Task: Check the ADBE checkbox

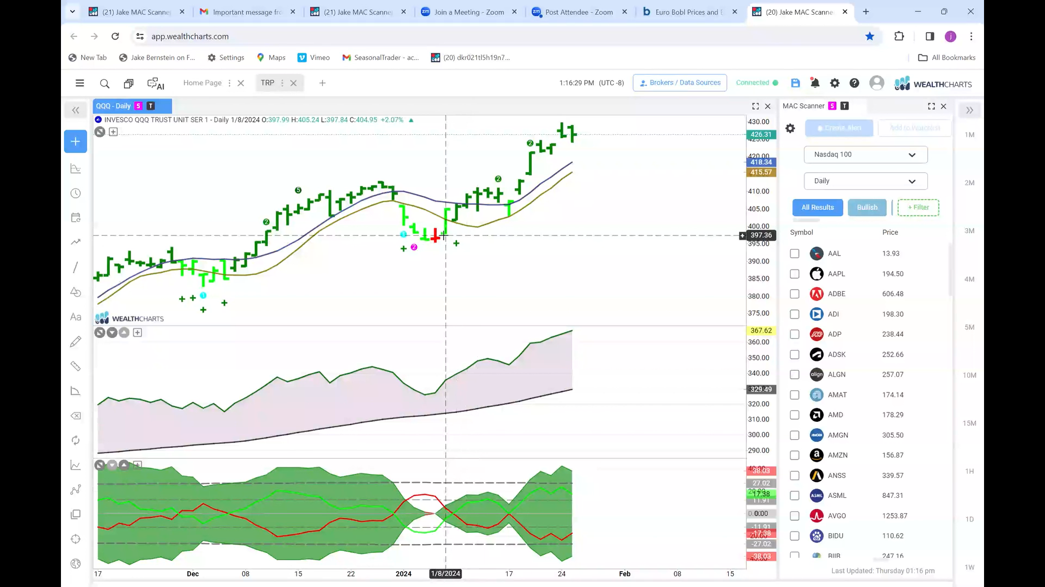Action: (x=795, y=294)
